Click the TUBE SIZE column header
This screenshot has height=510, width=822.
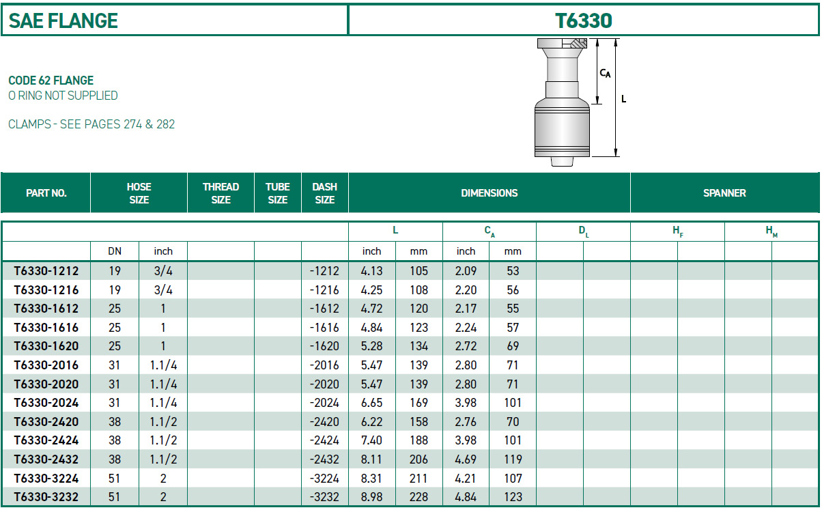point(278,193)
